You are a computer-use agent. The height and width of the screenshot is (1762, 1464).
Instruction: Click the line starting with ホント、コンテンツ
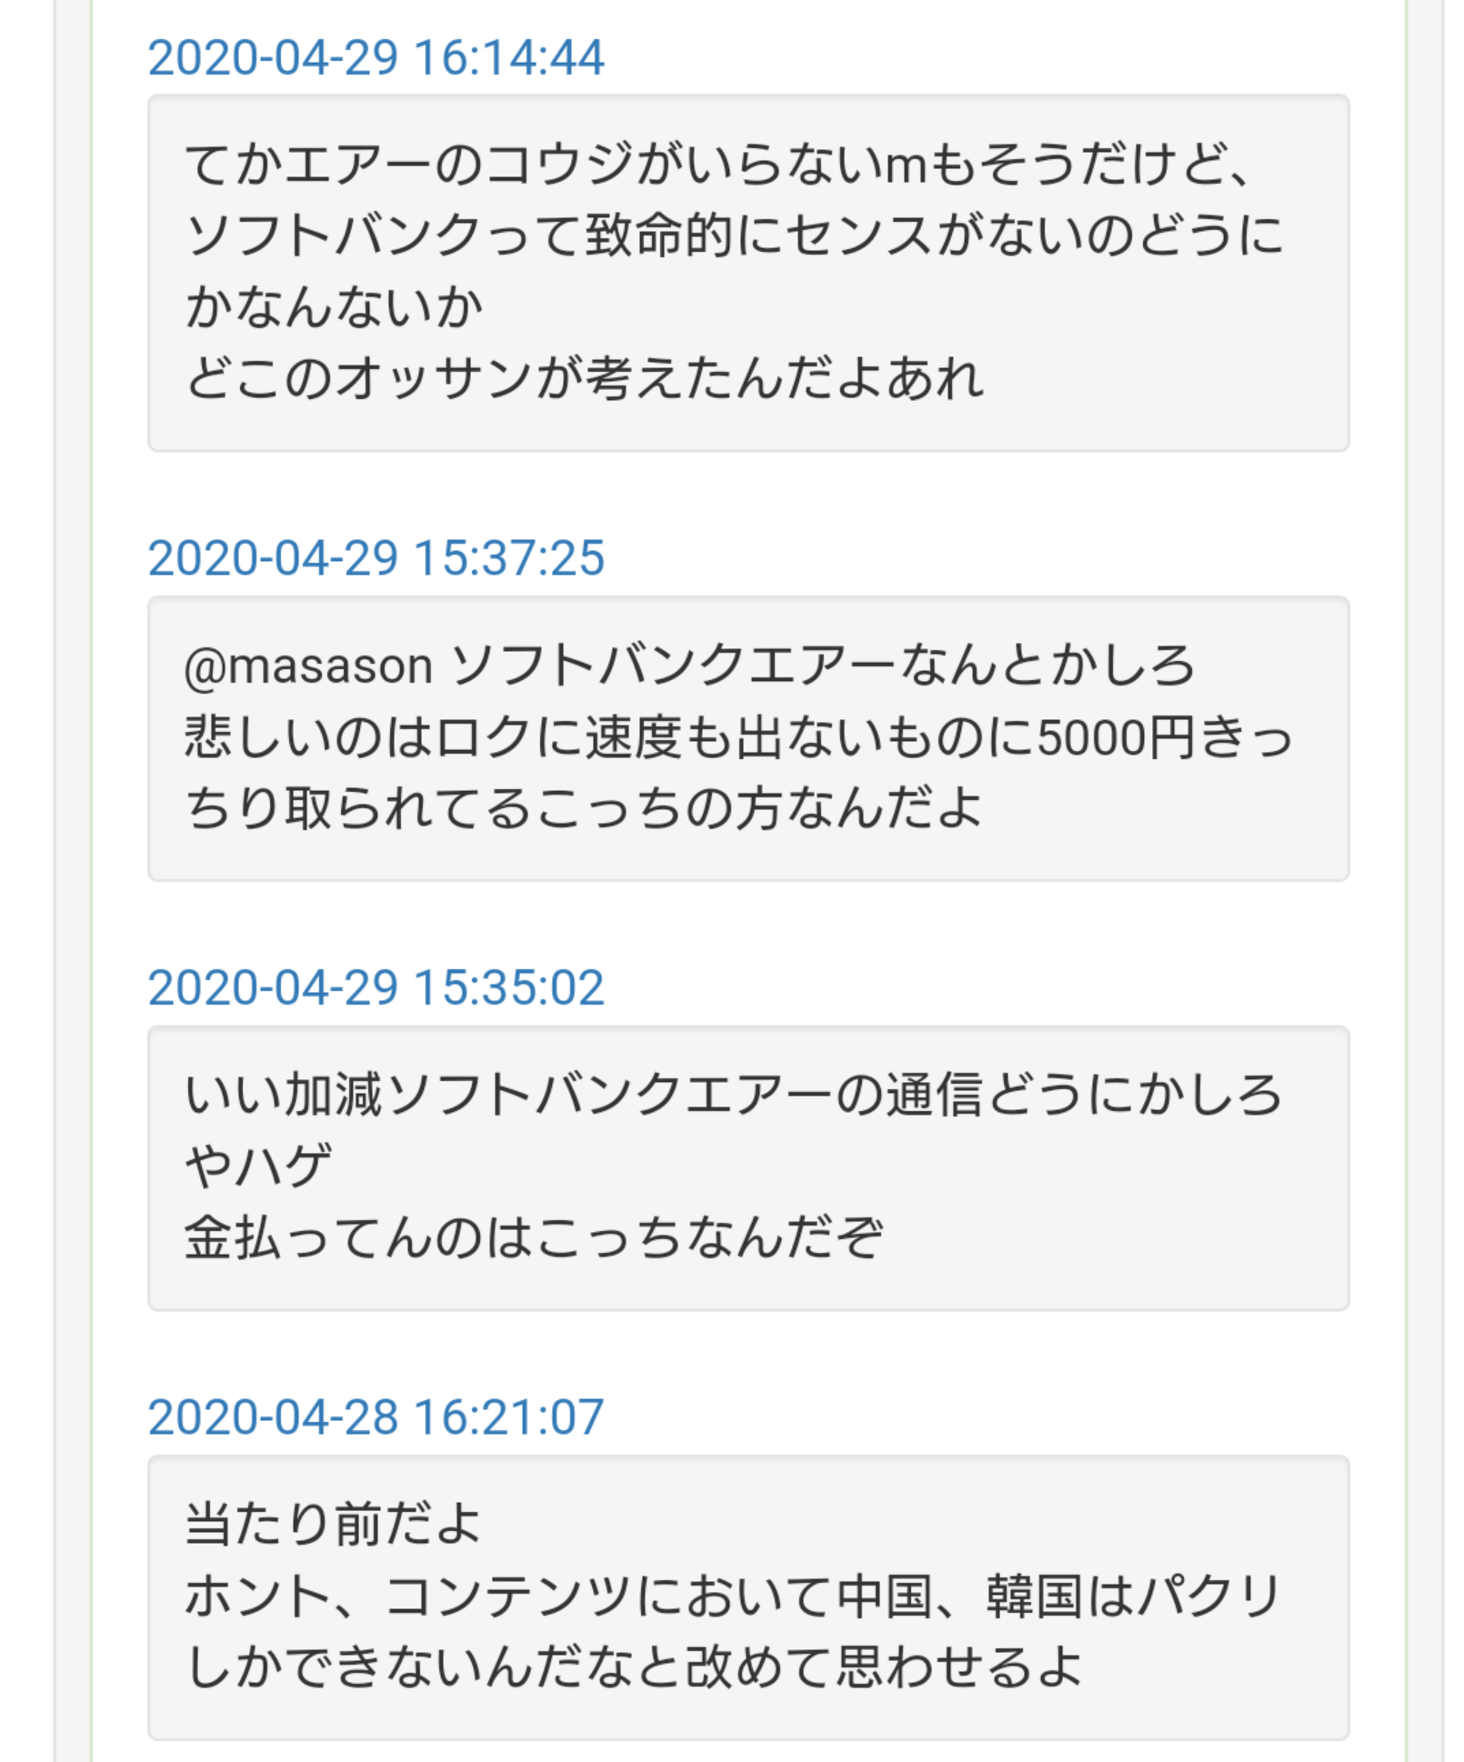(733, 1596)
